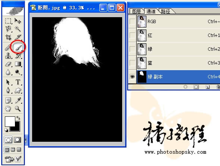This screenshot has height=166, width=220.
Task: Switch to the 通道 tab
Action: pyautogui.click(x=151, y=11)
